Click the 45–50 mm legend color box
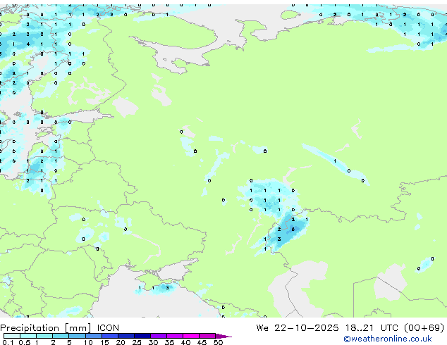The height and width of the screenshot is (345, 447). (207, 336)
